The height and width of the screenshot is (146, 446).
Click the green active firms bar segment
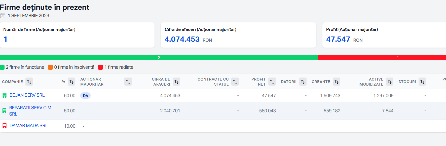click(159, 58)
